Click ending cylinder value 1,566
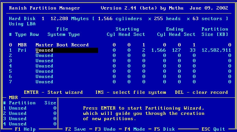 point(159,50)
